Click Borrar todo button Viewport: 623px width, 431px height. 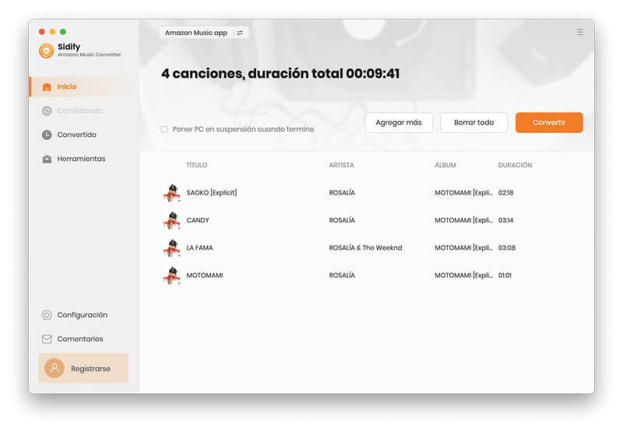(x=473, y=123)
